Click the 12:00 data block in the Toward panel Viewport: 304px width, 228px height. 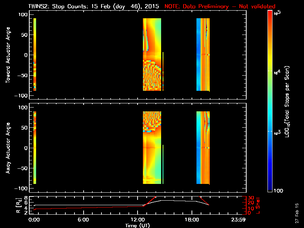(x=152, y=54)
